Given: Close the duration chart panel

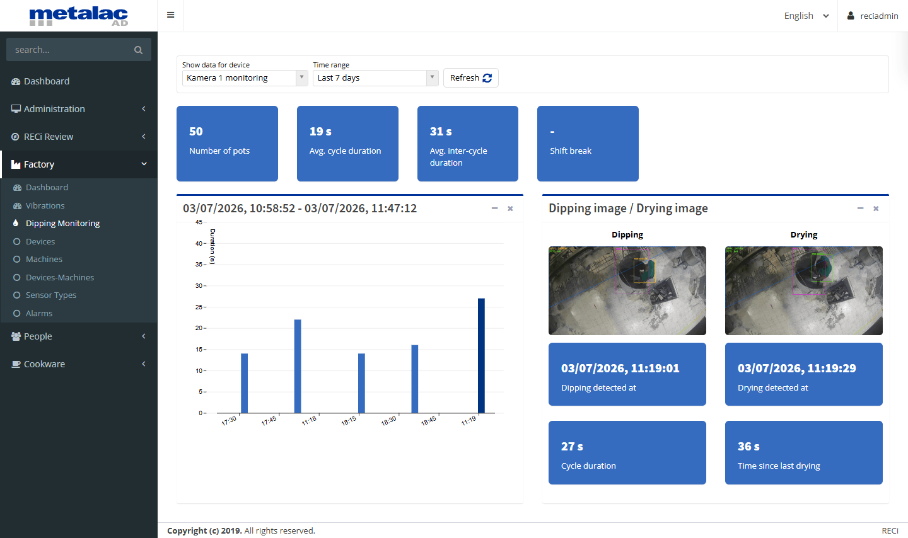Looking at the screenshot, I should [x=510, y=209].
